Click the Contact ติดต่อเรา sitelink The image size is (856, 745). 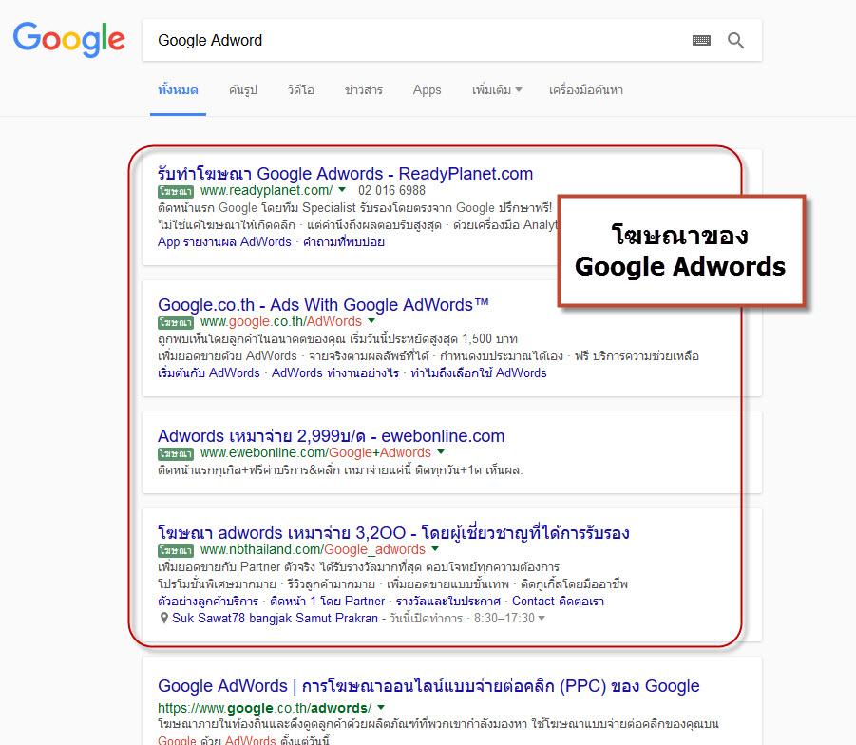pyautogui.click(x=558, y=602)
